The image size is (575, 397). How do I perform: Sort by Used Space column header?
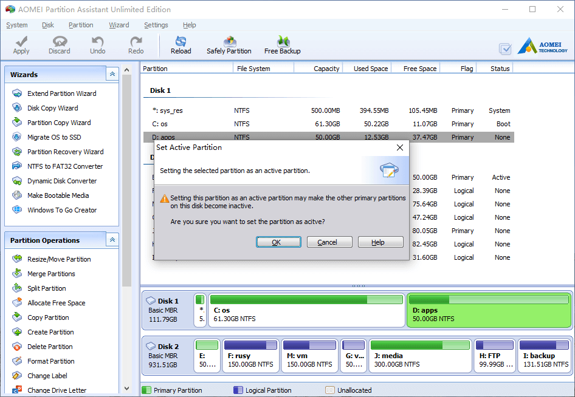(x=367, y=69)
